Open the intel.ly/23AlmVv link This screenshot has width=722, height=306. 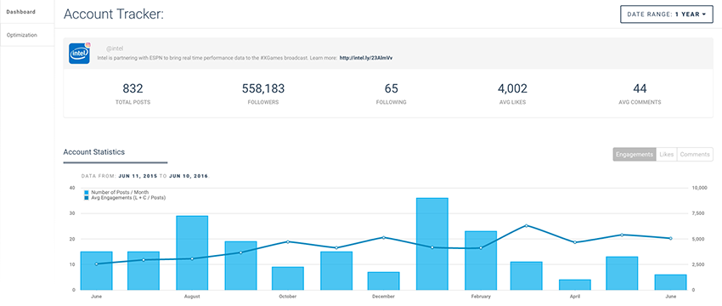click(365, 58)
